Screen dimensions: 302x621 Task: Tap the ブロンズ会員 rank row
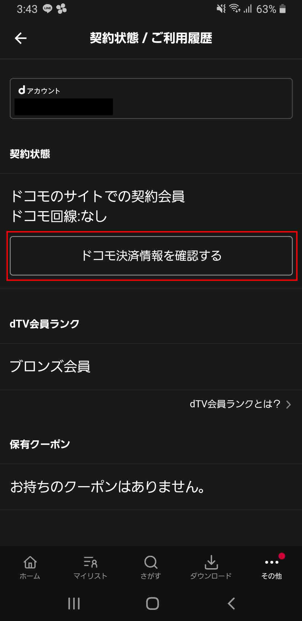point(151,366)
